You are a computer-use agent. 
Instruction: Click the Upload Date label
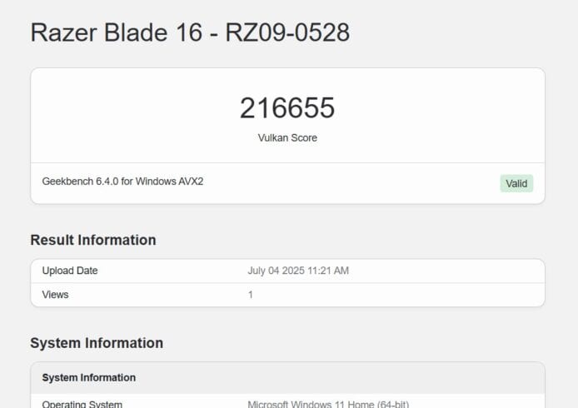tap(70, 271)
